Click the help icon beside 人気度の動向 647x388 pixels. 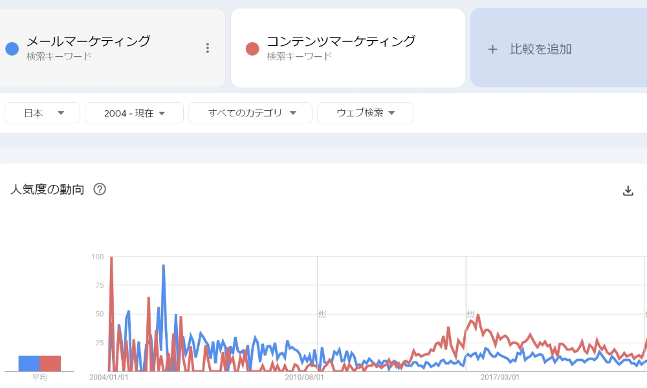100,189
